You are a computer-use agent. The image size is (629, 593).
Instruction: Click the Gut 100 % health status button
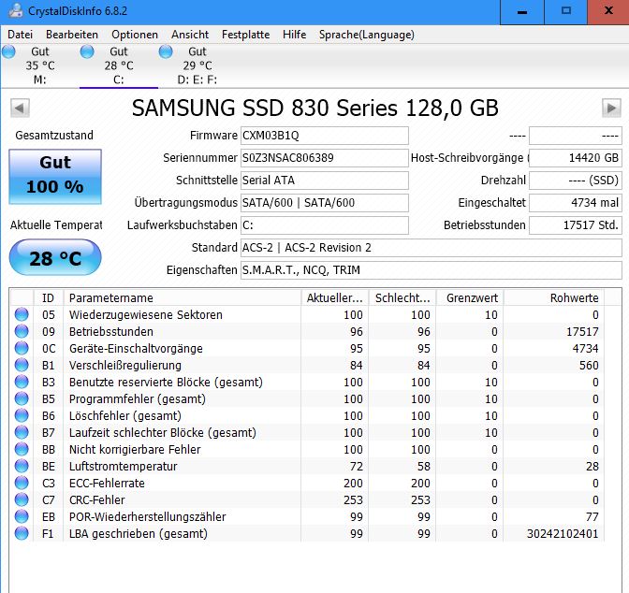(55, 177)
